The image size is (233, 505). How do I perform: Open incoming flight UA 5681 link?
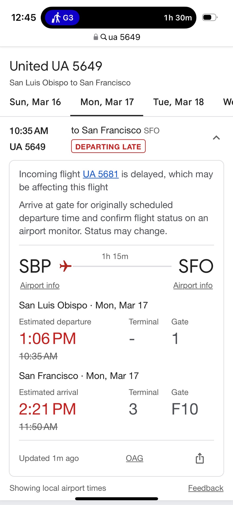(101, 174)
